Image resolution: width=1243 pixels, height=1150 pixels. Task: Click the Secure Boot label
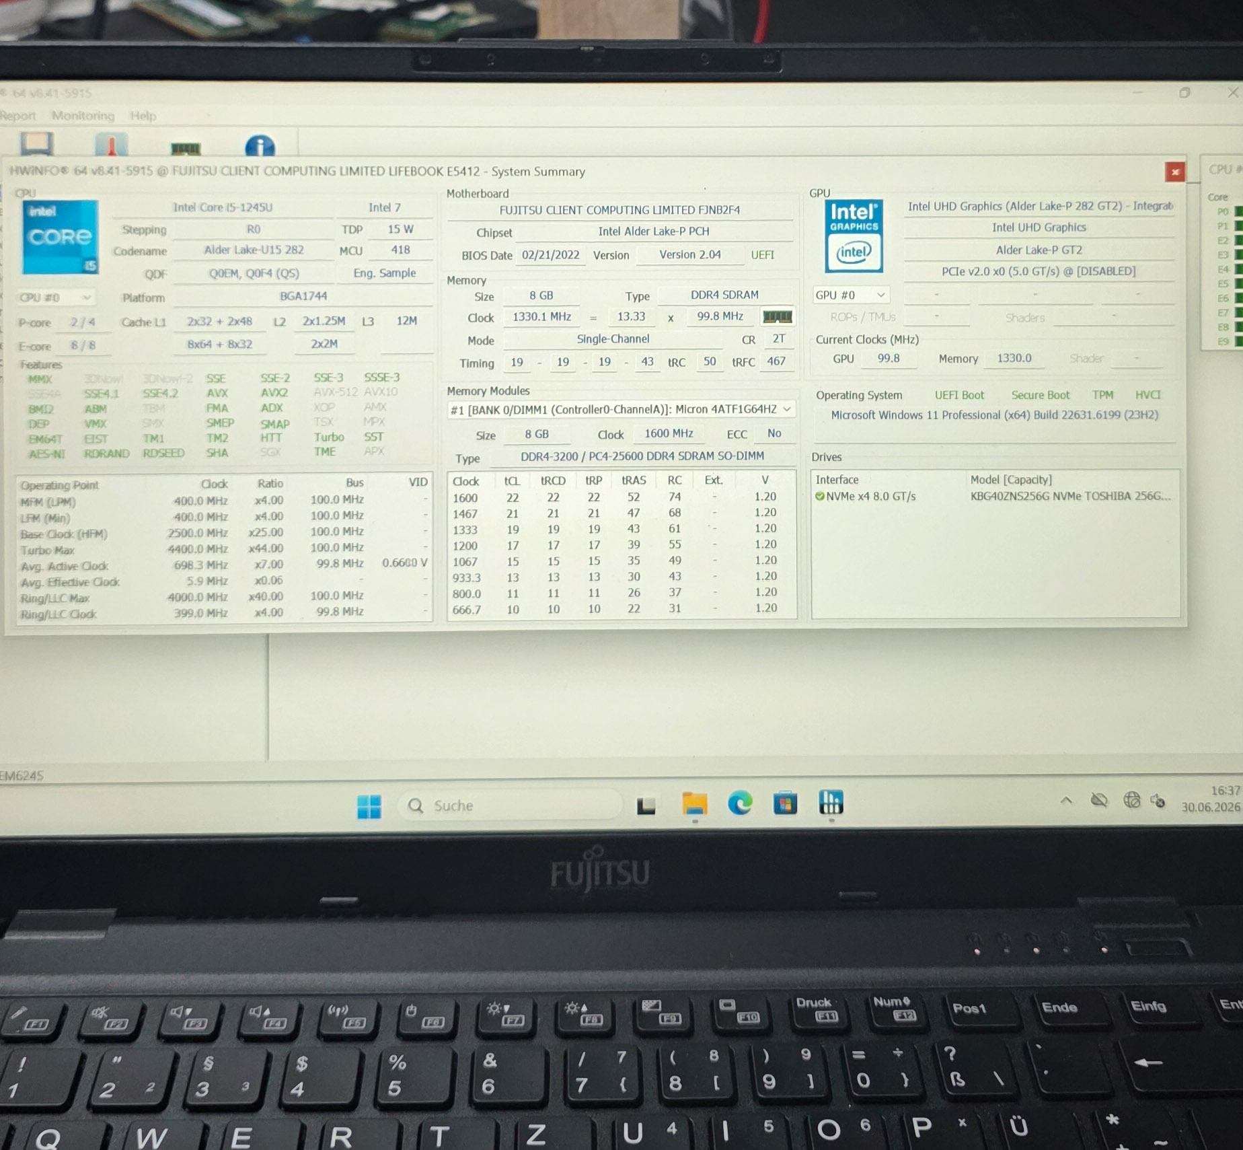tap(1040, 396)
